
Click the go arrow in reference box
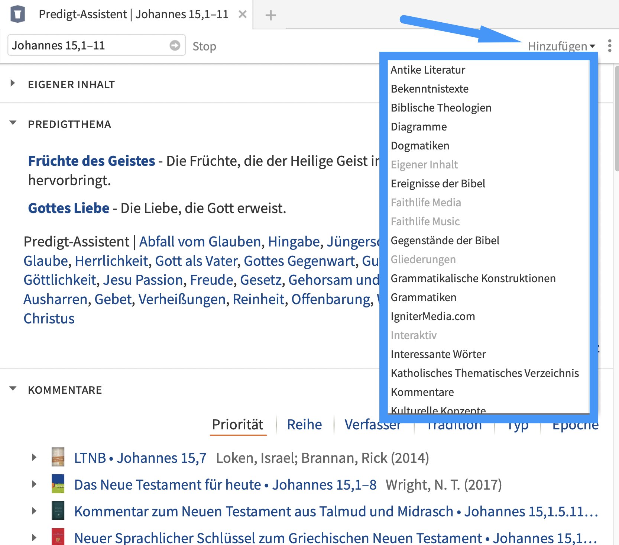[175, 45]
